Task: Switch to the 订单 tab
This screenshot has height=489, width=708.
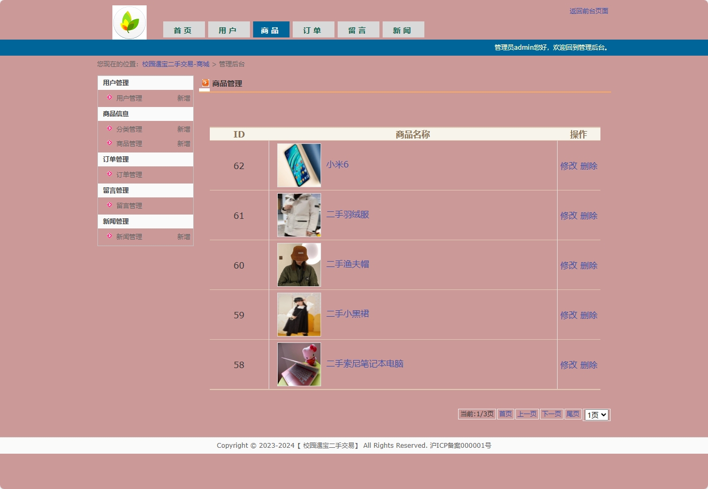Action: 313,29
